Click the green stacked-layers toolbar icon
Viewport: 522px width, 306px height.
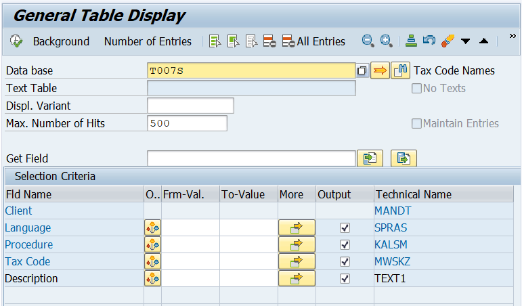[411, 41]
